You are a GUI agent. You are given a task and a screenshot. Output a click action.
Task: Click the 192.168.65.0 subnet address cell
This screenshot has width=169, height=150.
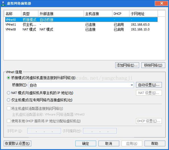(x=140, y=24)
